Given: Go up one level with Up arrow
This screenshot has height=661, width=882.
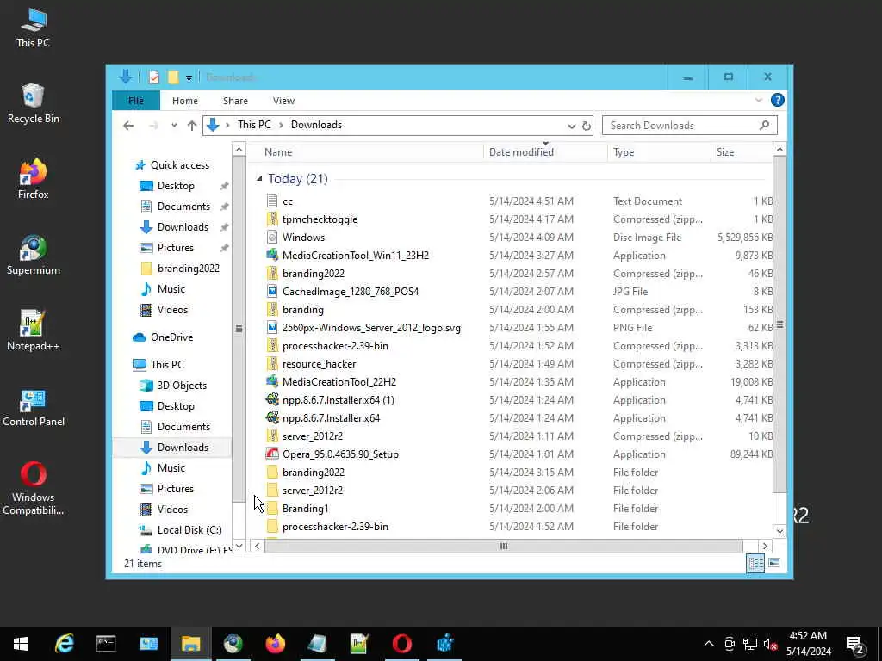Looking at the screenshot, I should point(192,126).
